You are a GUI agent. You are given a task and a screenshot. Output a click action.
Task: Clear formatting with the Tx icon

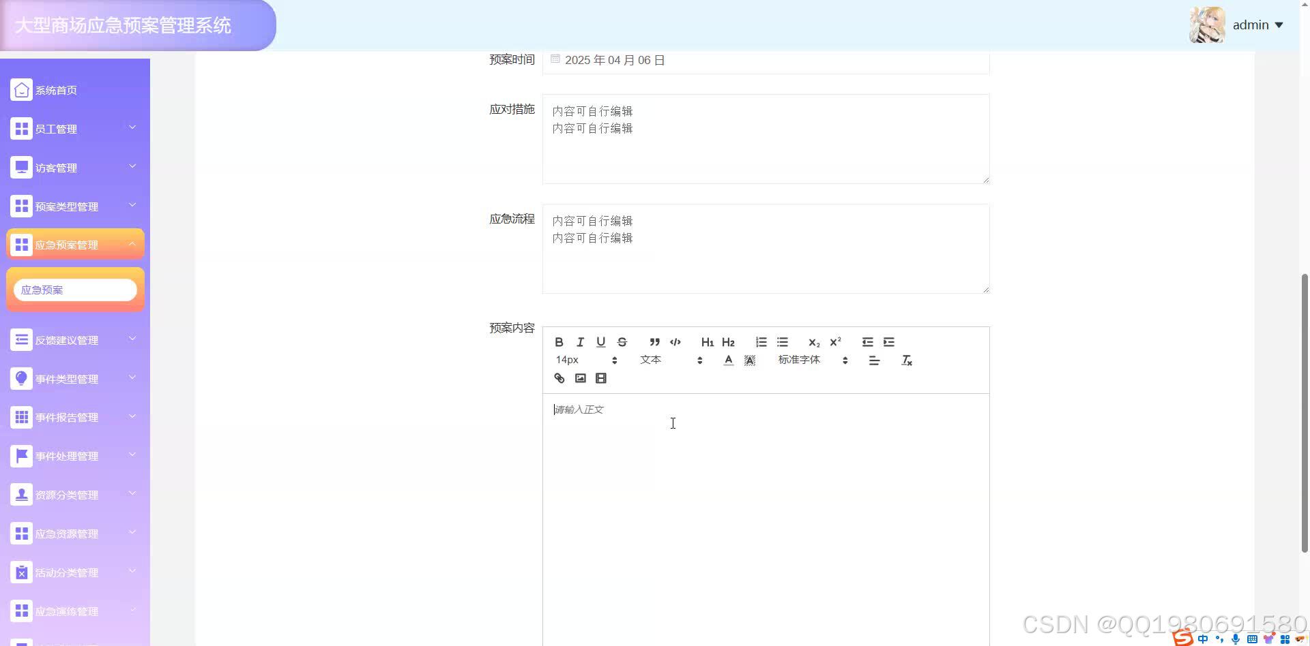point(907,360)
